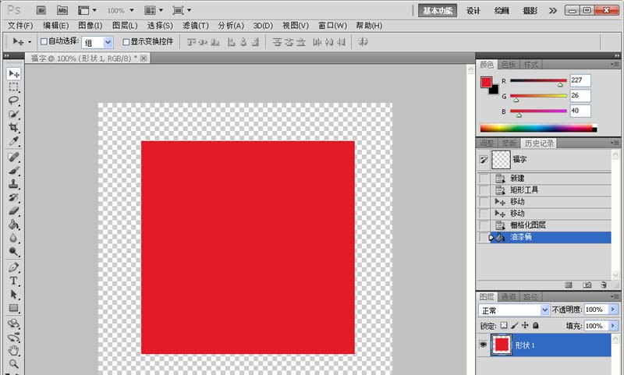Delete current history state
Image resolution: width=624 pixels, height=375 pixels.
coord(604,285)
